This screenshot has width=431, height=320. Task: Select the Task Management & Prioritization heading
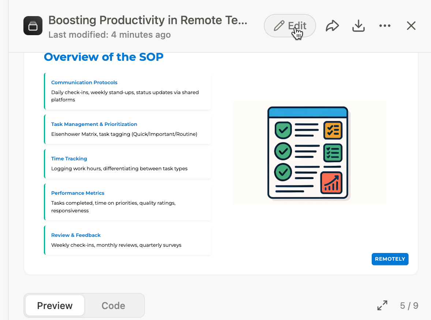[x=94, y=124]
